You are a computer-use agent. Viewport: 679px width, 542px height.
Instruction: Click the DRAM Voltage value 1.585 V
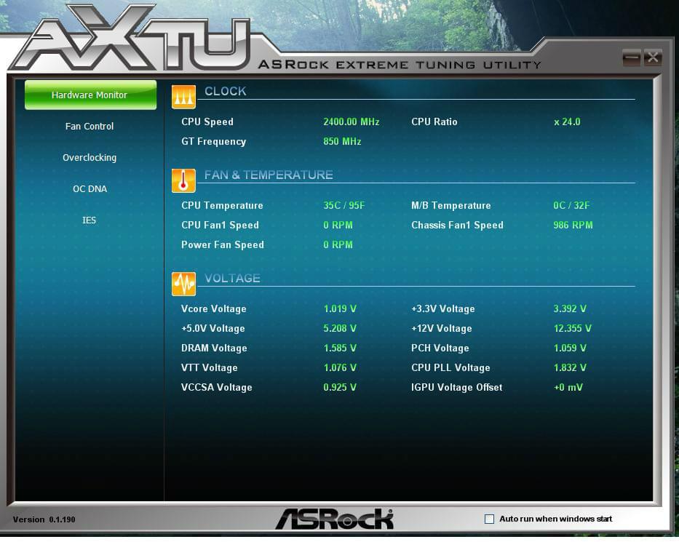coord(340,348)
